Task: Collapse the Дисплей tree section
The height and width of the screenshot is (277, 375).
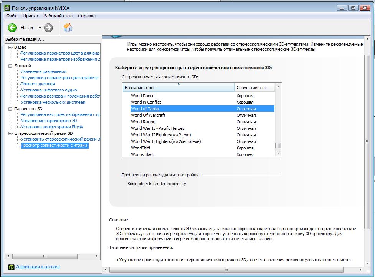Action: point(10,66)
